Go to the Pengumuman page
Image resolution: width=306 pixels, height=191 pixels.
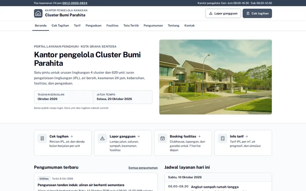pyautogui.click(x=153, y=26)
